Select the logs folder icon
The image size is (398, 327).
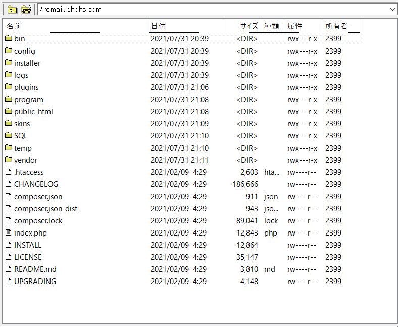tap(9, 75)
